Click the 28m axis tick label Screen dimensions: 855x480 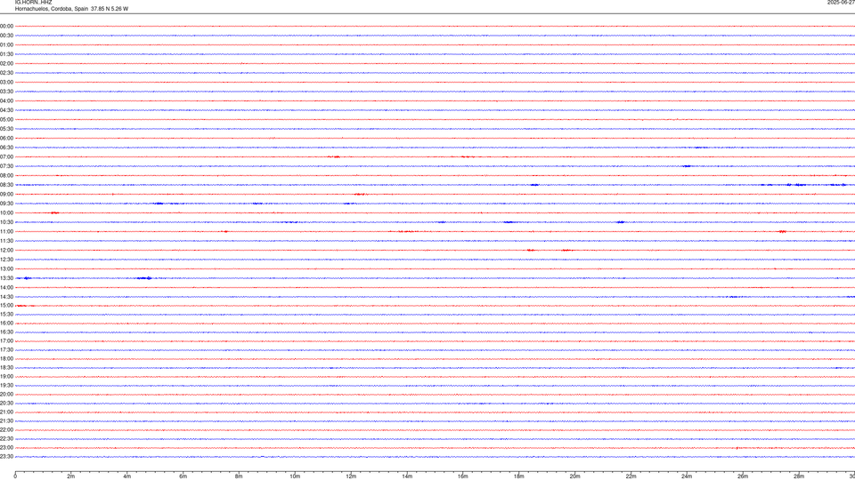pos(799,476)
